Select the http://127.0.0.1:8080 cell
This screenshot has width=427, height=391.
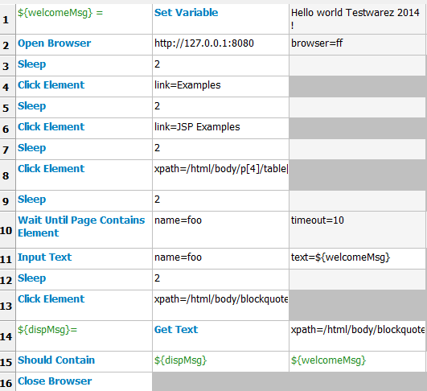220,45
